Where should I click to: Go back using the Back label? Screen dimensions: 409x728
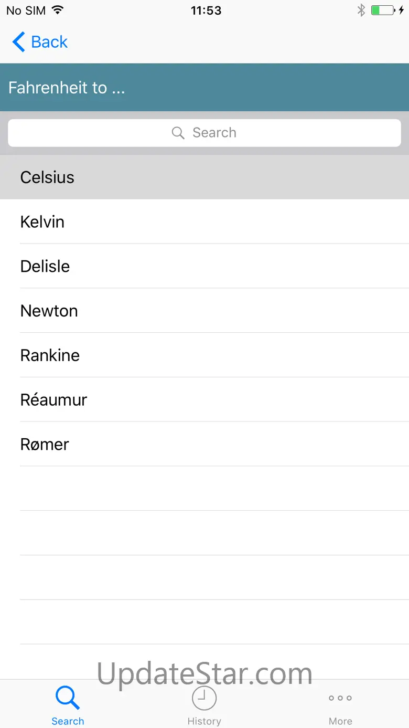click(x=49, y=42)
